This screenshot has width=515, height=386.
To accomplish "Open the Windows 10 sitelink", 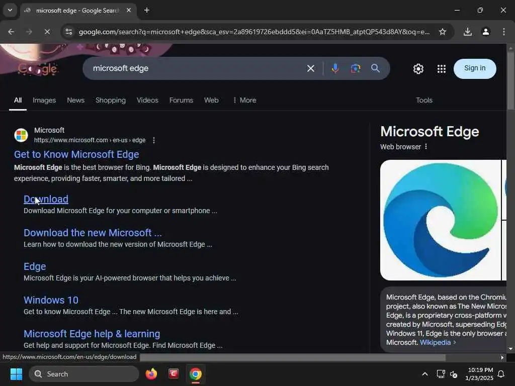I will (x=51, y=300).
